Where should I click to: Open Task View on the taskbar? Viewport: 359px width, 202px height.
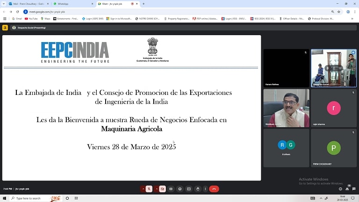pyautogui.click(x=76, y=198)
